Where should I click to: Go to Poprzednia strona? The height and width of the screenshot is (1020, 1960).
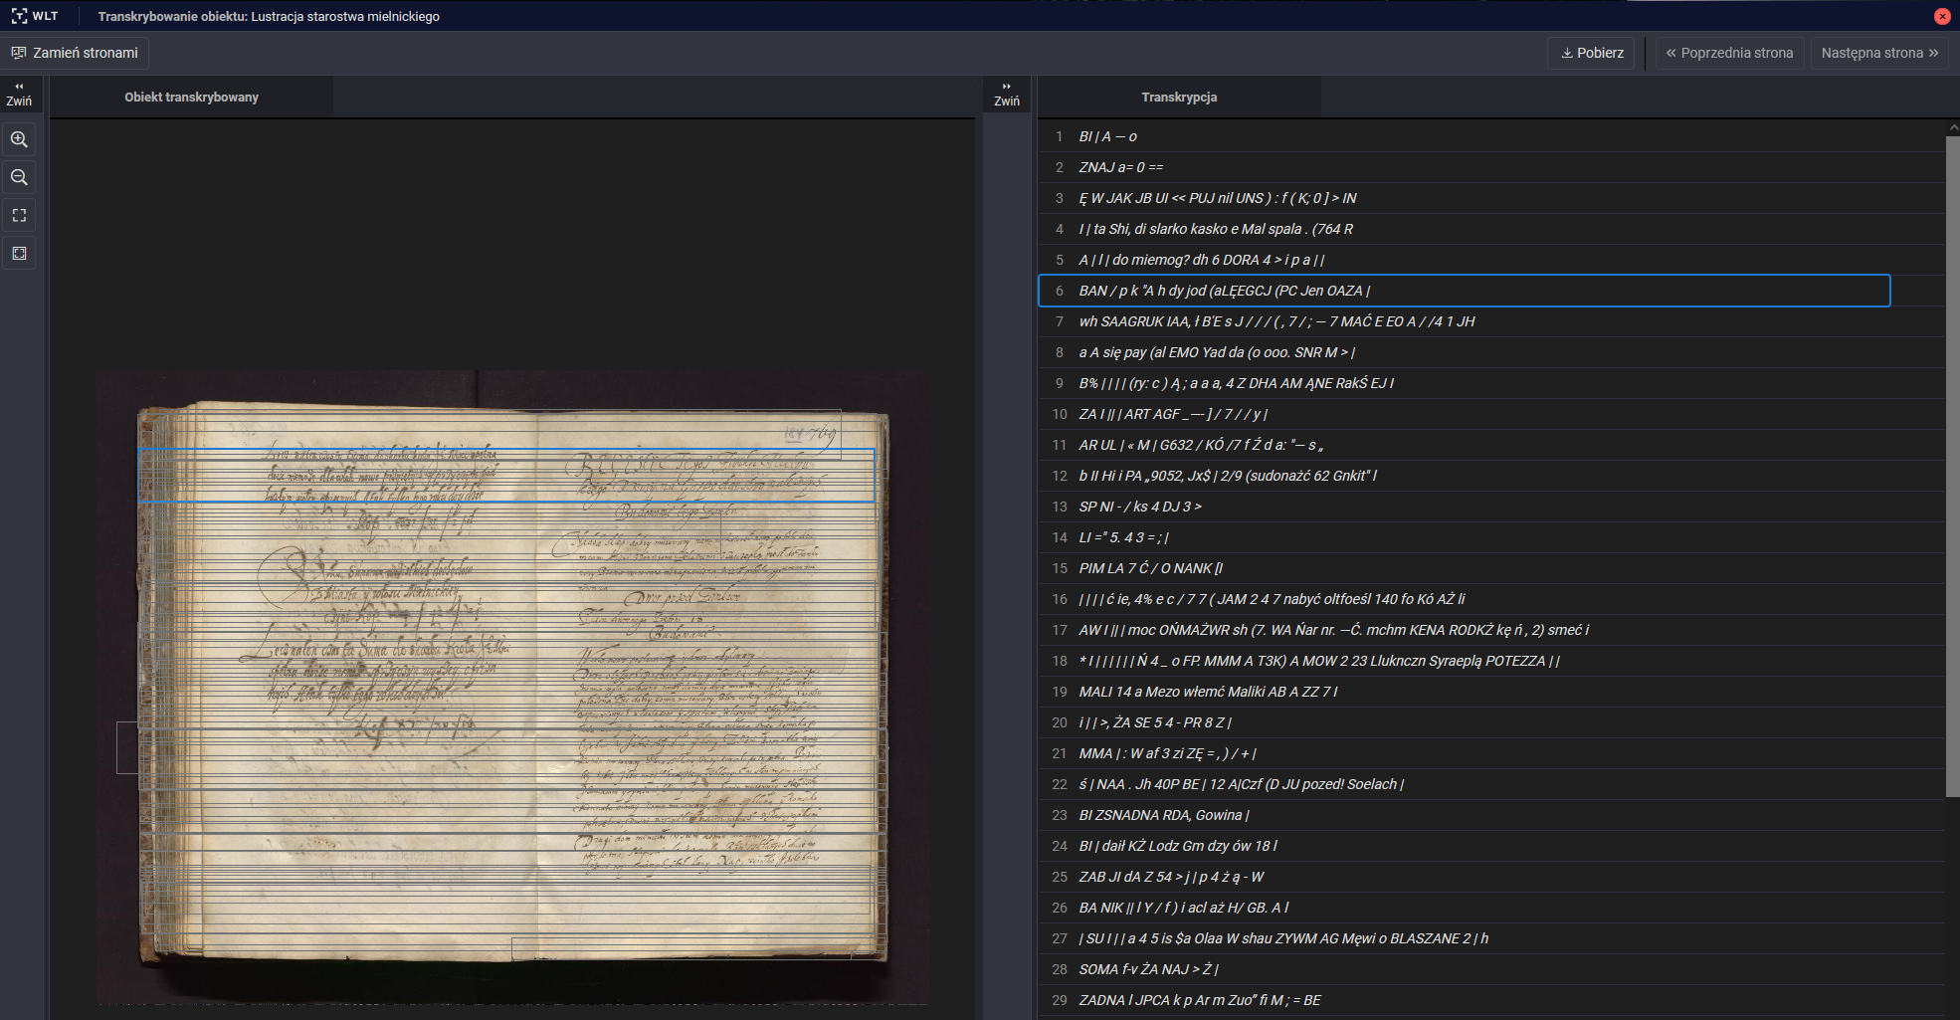click(x=1729, y=53)
